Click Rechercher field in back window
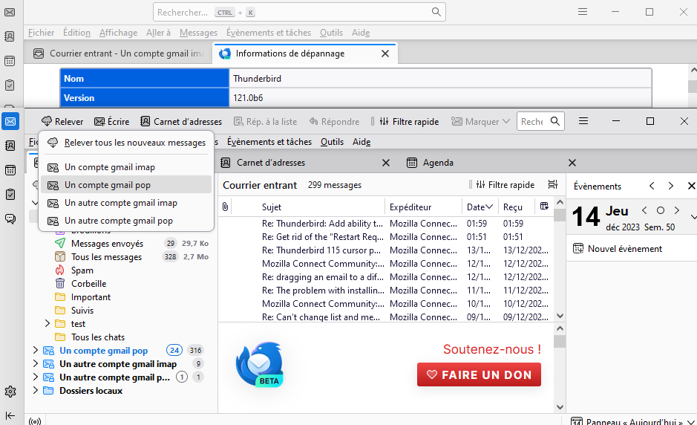This screenshot has width=697, height=425. click(299, 13)
